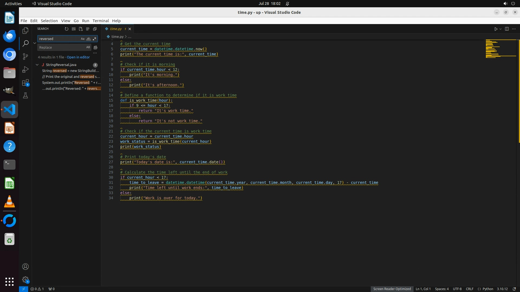Select the time.py editor tab
Viewport: 520px width, 292px height.
(116, 29)
